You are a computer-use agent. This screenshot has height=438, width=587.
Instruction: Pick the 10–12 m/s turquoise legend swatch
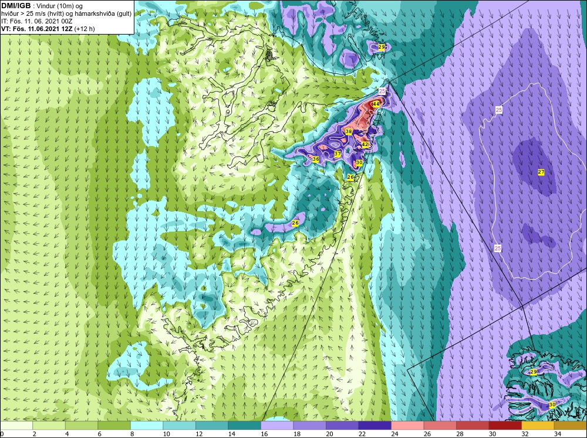pos(179,426)
